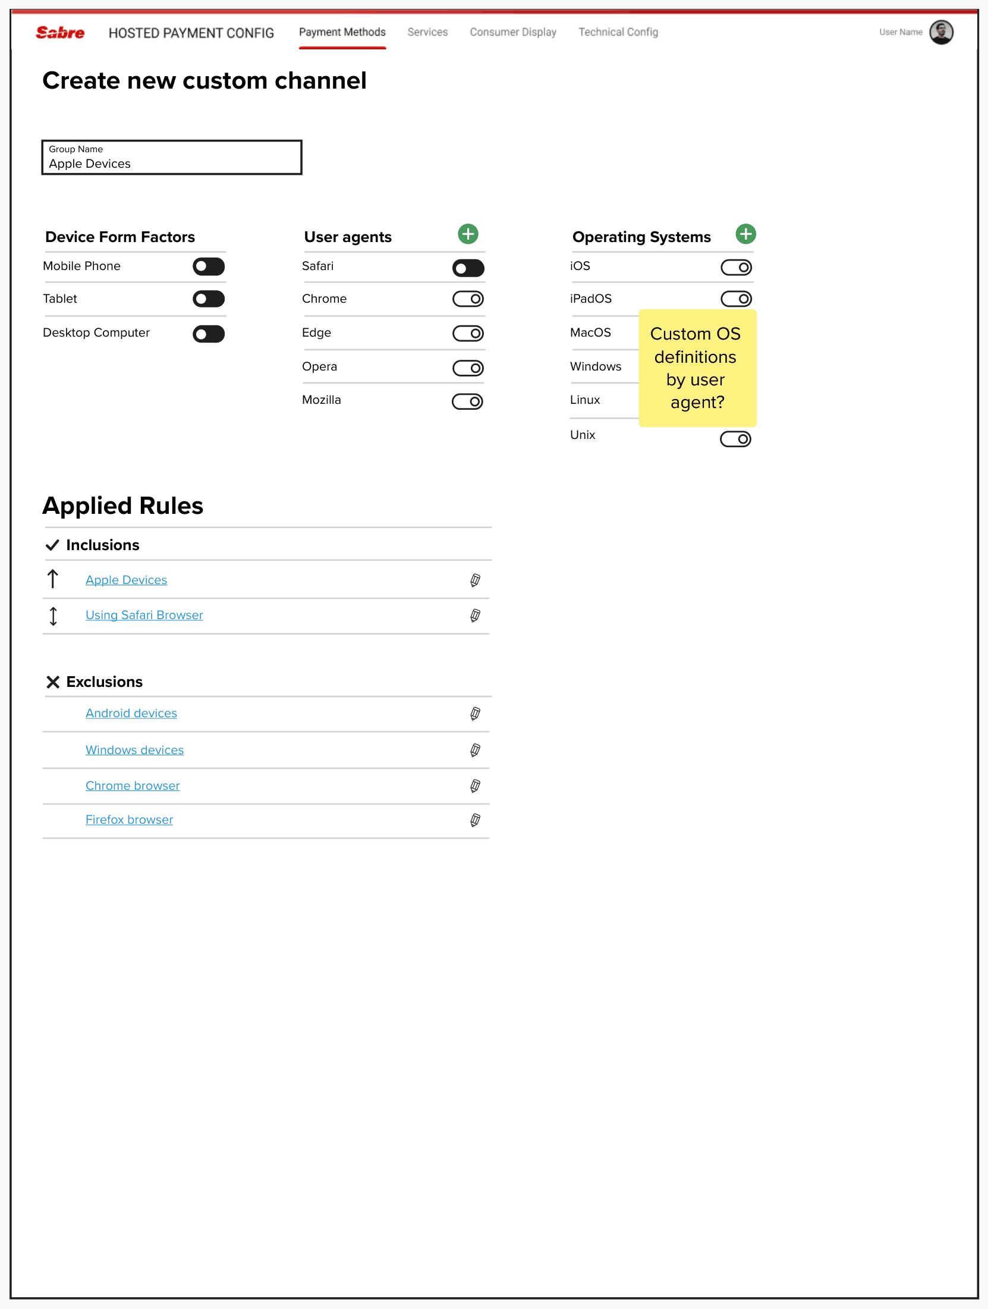Edit the Windows devices exclusion pencil icon
This screenshot has height=1309, width=988.
pyautogui.click(x=475, y=750)
